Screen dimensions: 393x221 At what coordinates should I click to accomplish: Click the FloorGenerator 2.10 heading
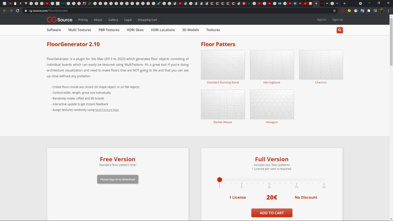click(x=73, y=44)
